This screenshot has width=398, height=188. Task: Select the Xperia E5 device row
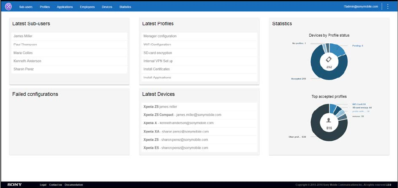click(x=199, y=148)
